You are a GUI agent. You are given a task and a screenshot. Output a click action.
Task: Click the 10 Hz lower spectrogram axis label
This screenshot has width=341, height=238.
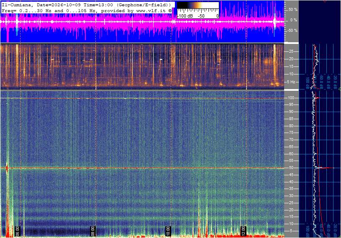(x=291, y=224)
